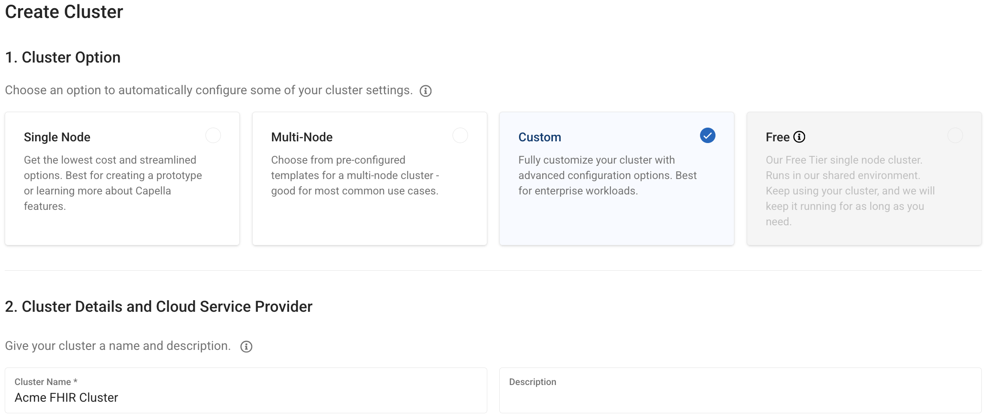The height and width of the screenshot is (418, 990).
Task: Click the Single Node selection circle
Action: click(x=213, y=135)
